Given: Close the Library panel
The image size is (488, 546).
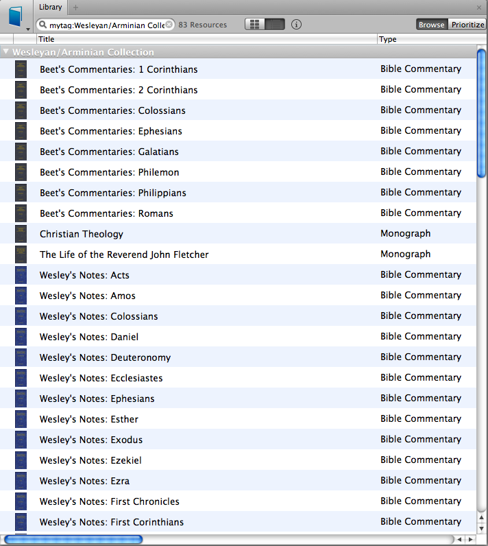Looking at the screenshot, I should click(479, 8).
